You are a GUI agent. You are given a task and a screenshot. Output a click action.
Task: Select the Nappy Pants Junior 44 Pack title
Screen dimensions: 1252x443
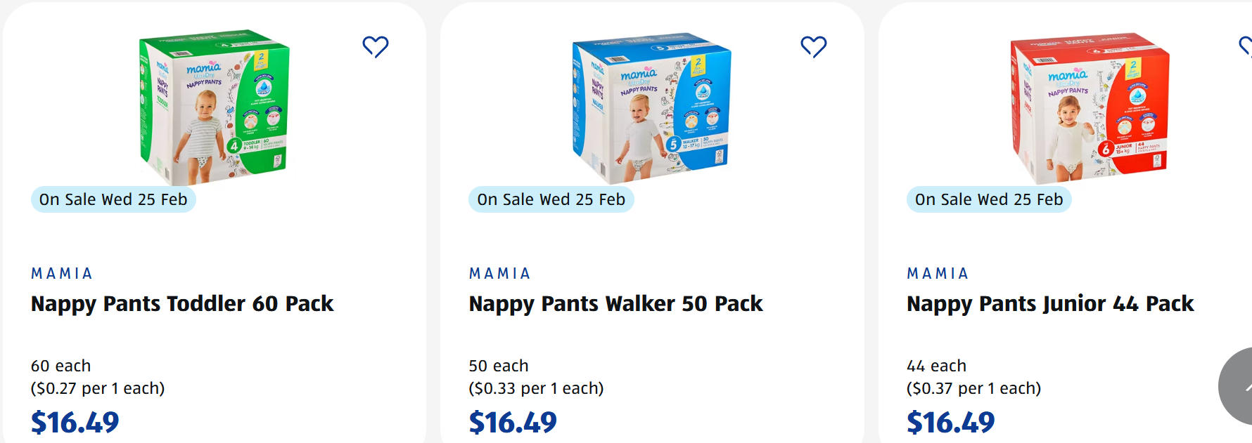(x=1050, y=304)
